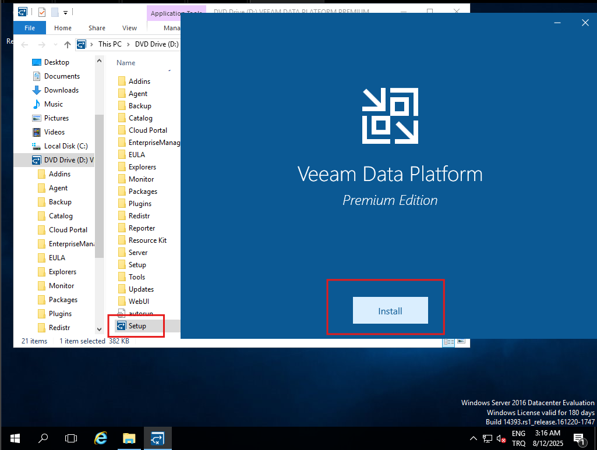Viewport: 597px width, 450px height.
Task: Open Task View on taskbar
Action: 71,438
